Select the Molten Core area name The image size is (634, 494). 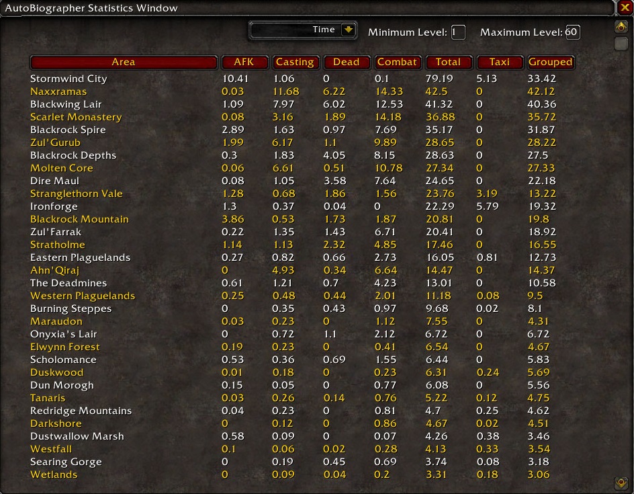point(62,168)
